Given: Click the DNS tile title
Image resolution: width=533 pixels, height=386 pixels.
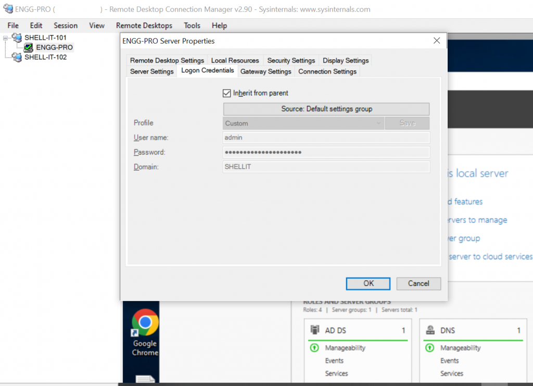Looking at the screenshot, I should click(448, 331).
